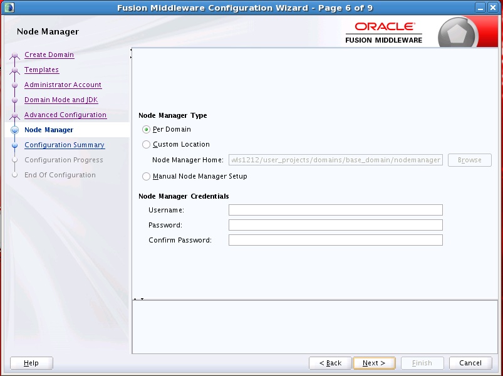Cancel the configuration wizard
Screen dimensions: 503x376
point(470,363)
